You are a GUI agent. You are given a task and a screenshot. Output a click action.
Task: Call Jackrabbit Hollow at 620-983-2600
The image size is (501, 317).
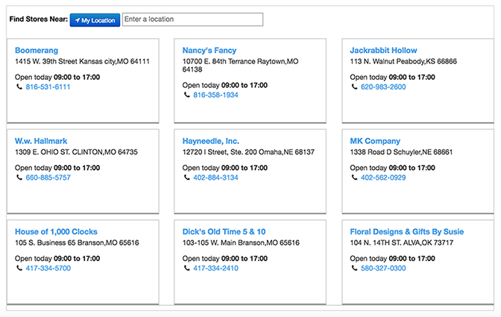[383, 87]
